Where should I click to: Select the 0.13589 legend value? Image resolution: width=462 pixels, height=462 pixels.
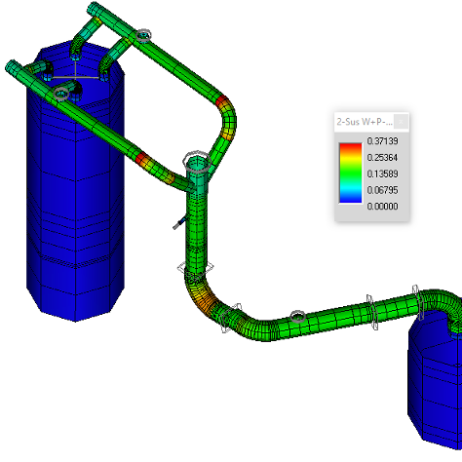pyautogui.click(x=382, y=173)
